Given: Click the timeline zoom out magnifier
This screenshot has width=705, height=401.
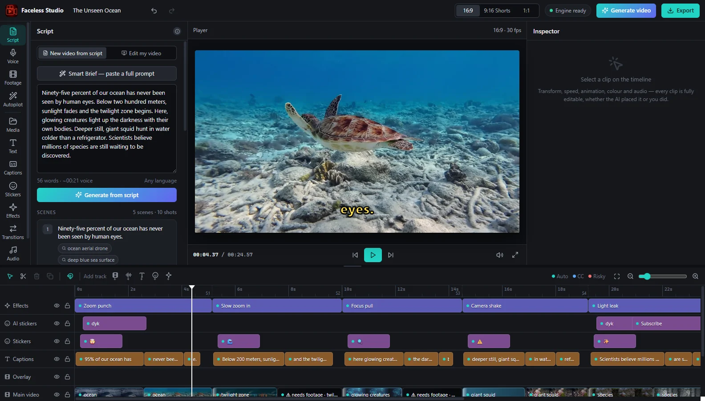Looking at the screenshot, I should [630, 276].
